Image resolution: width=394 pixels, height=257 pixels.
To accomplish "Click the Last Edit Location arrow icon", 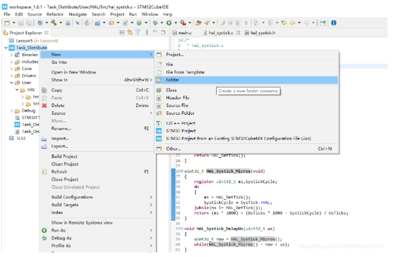I will 284,23.
